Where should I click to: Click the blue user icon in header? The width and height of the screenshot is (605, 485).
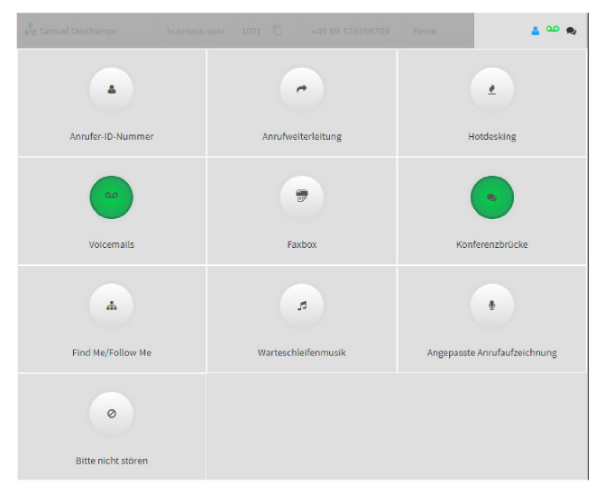535,31
